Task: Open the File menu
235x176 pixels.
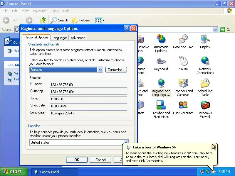Action: pyautogui.click(x=5, y=11)
